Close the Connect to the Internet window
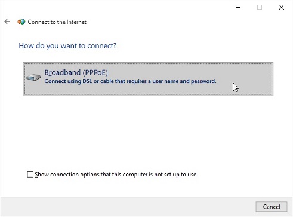293x217 pixels. coord(282,7)
